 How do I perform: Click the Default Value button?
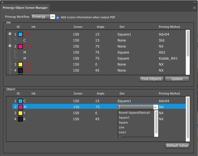[177, 145]
